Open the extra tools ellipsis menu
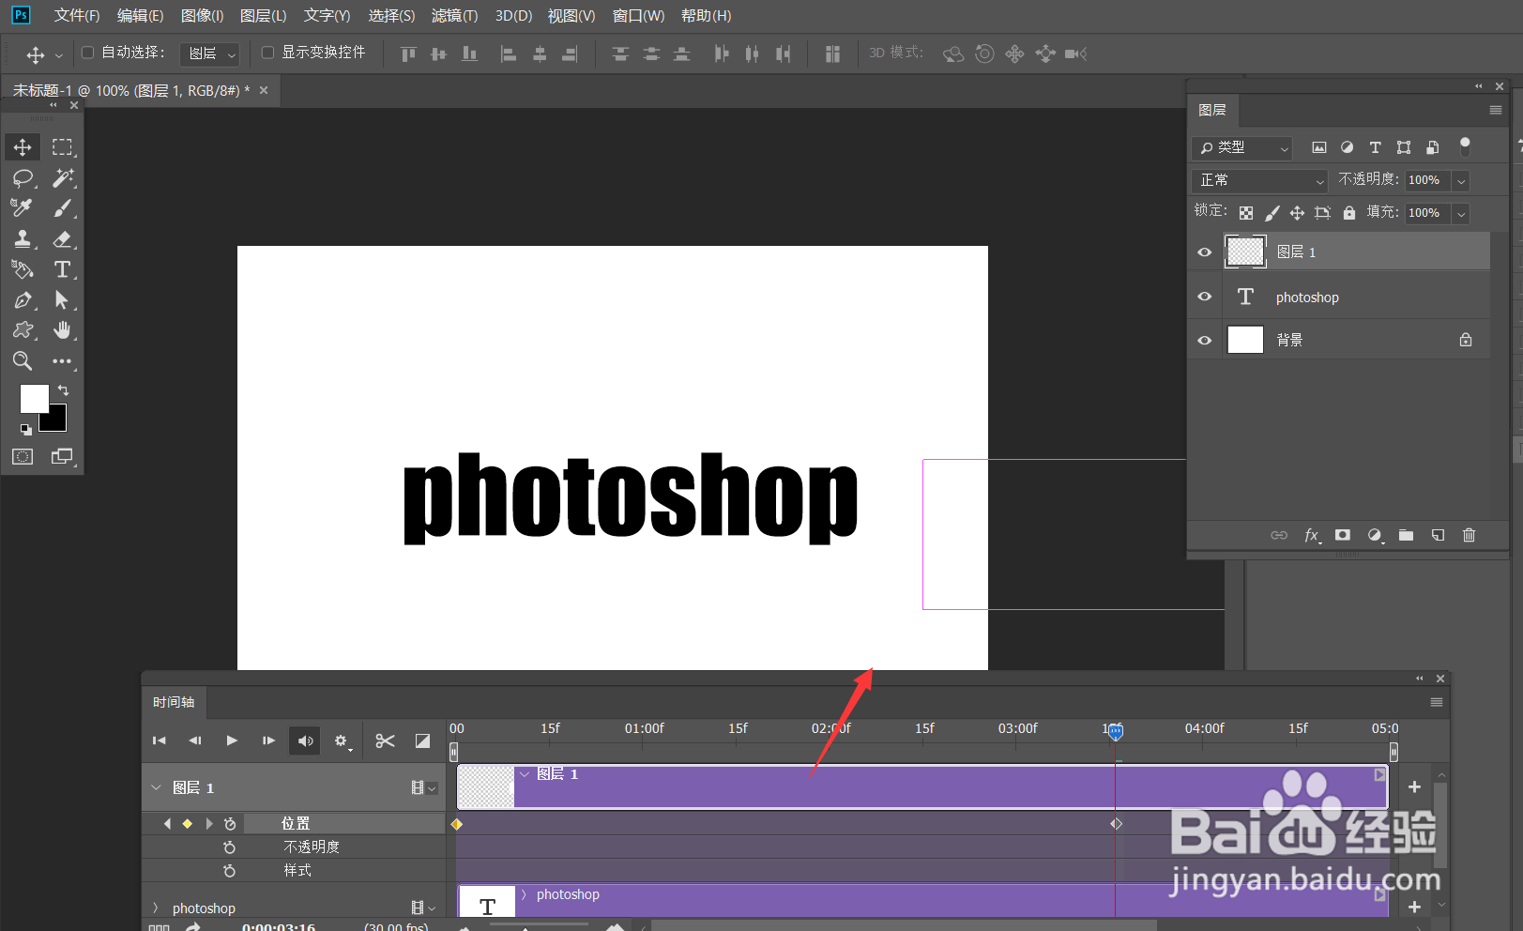This screenshot has height=931, width=1523. [62, 361]
